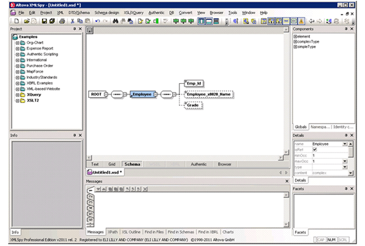Select the Untitled1.xsd document tab
365x246 pixels.
click(x=105, y=173)
